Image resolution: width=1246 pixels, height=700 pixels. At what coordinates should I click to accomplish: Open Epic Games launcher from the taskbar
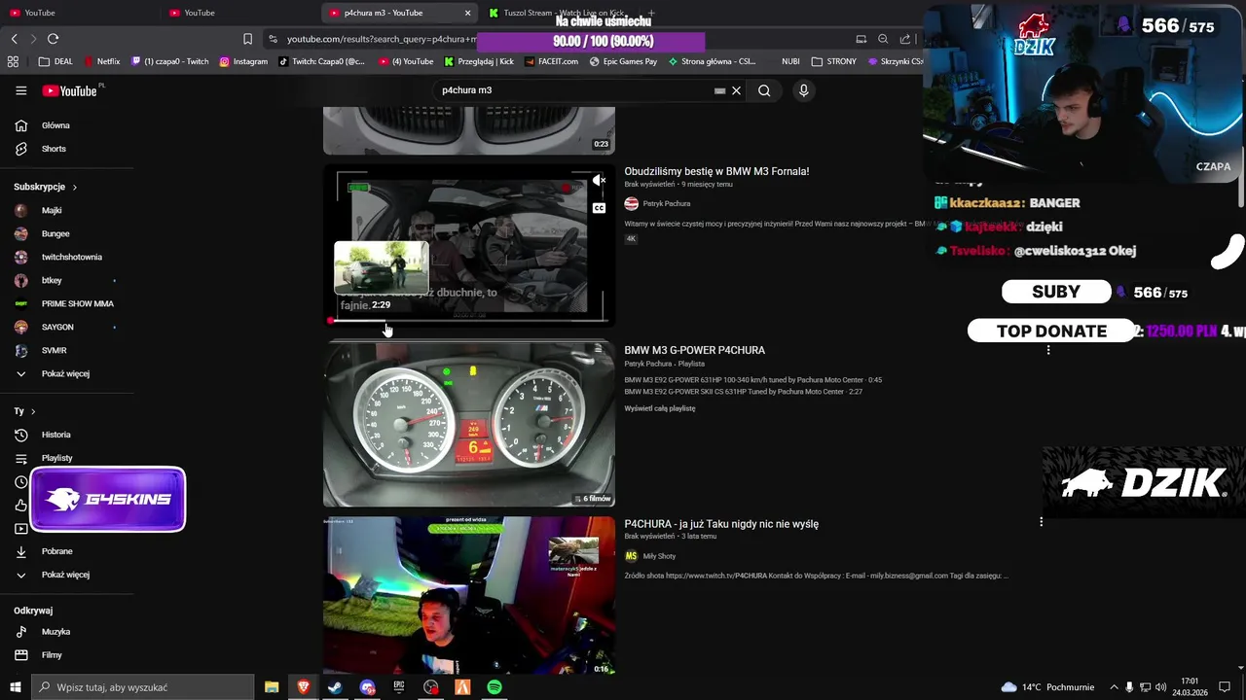(x=398, y=687)
